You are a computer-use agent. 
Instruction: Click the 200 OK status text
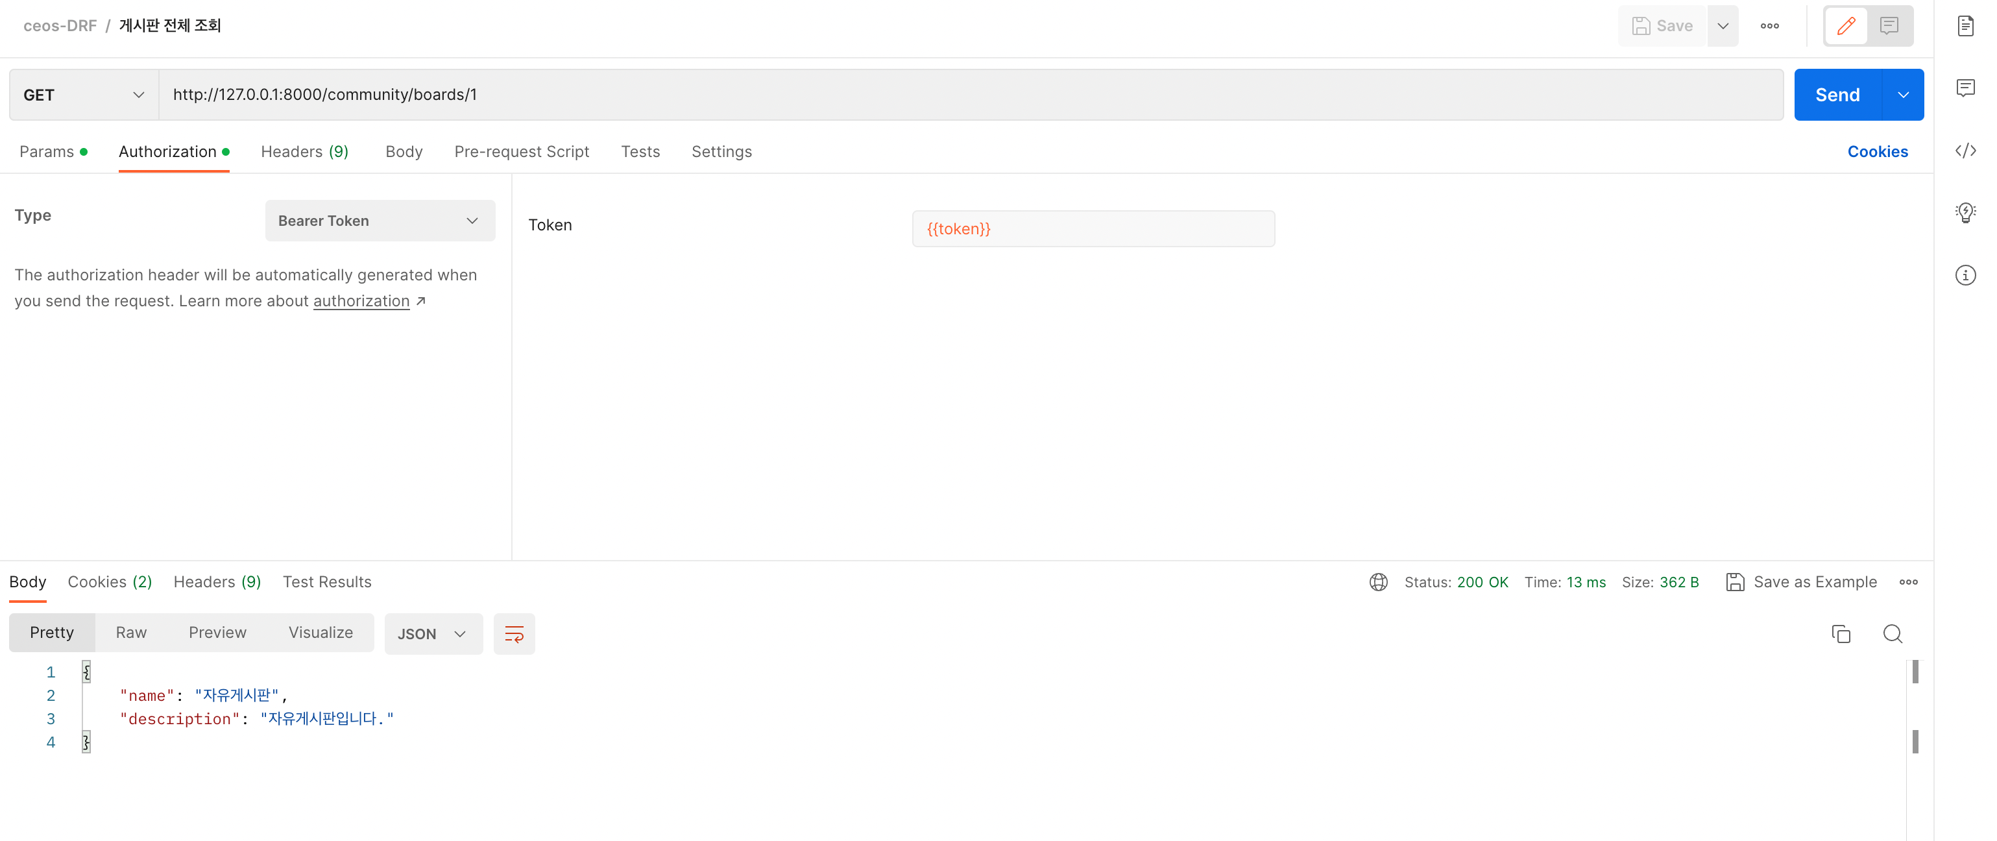point(1483,582)
